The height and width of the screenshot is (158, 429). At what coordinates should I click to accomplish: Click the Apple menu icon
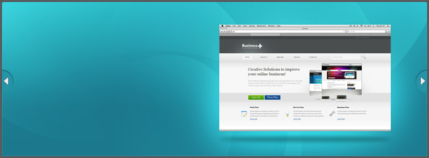[x=222, y=26]
